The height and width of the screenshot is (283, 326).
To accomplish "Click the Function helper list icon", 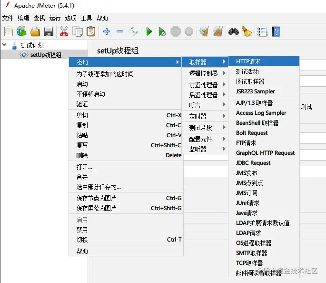I will (x=262, y=31).
